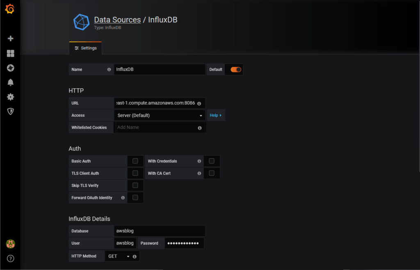
Task: Open the Help question mark icon
Action: pyautogui.click(x=10, y=258)
